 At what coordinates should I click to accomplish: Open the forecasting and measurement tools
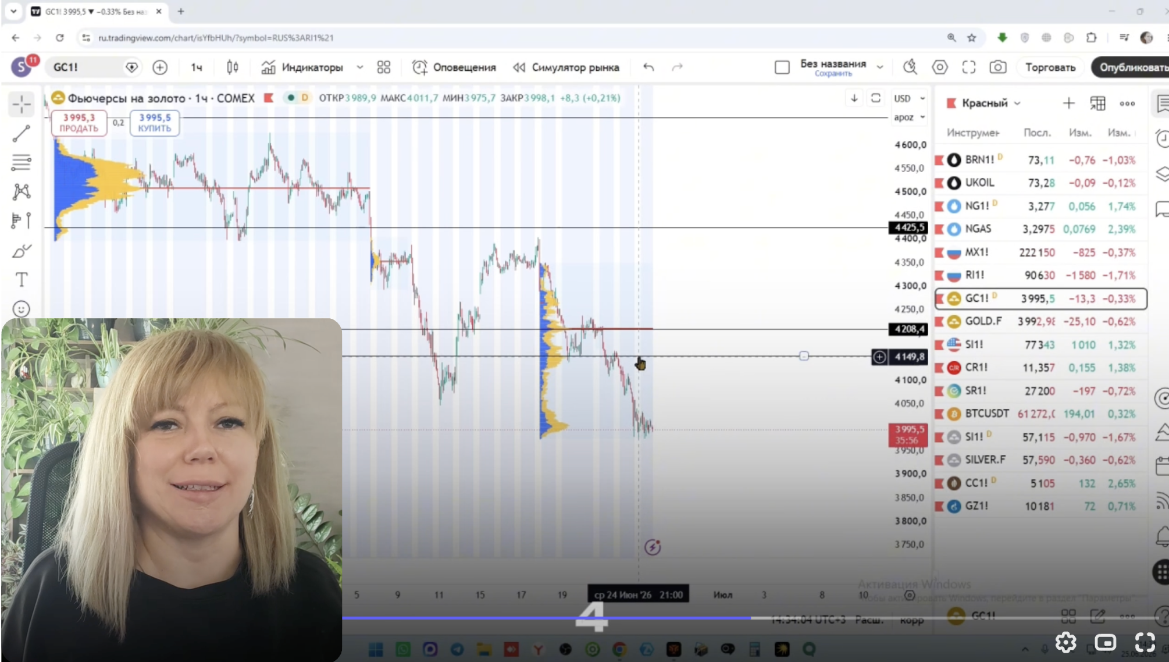click(22, 220)
